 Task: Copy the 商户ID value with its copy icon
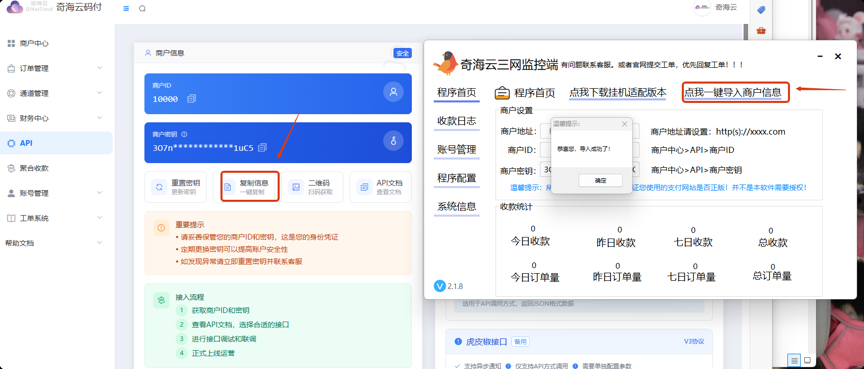pos(191,99)
